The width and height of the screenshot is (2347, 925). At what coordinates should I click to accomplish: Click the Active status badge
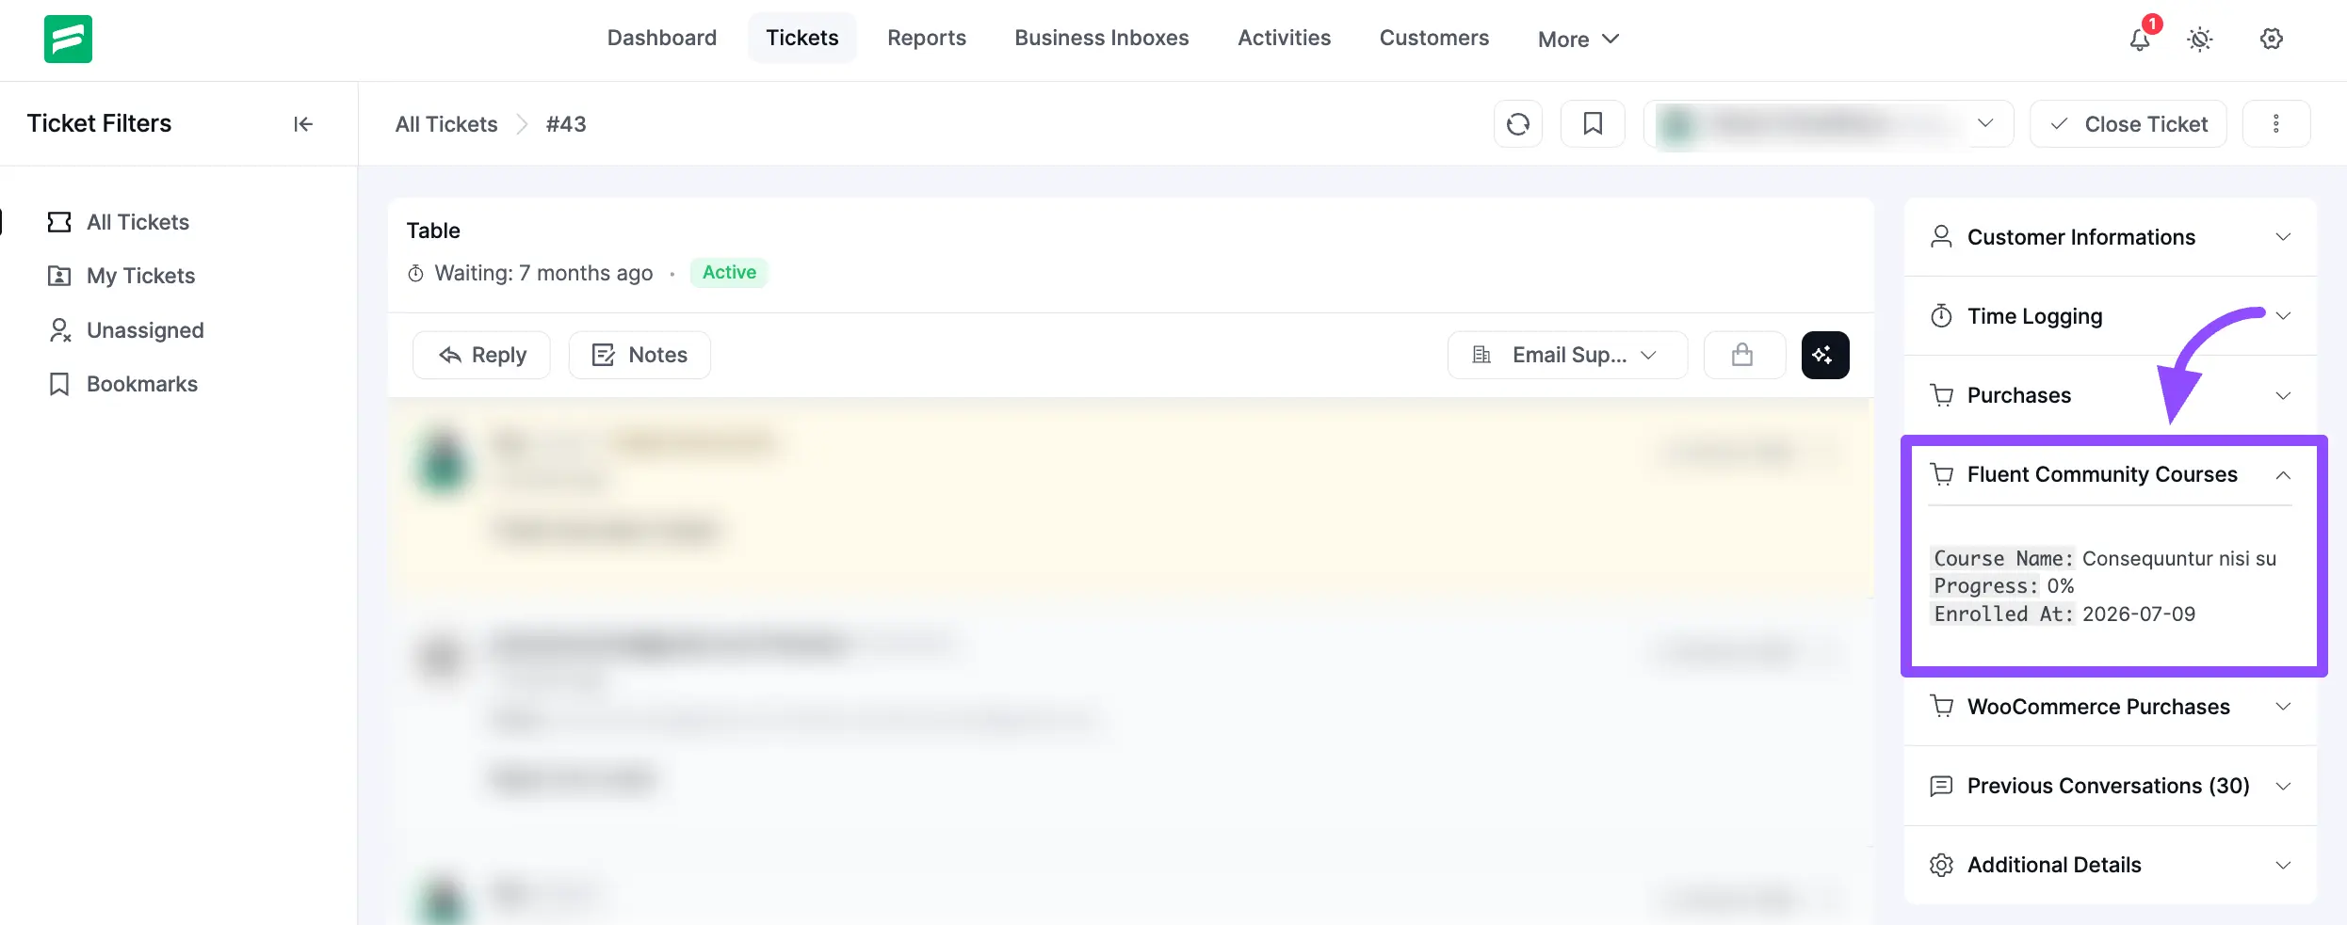click(729, 272)
